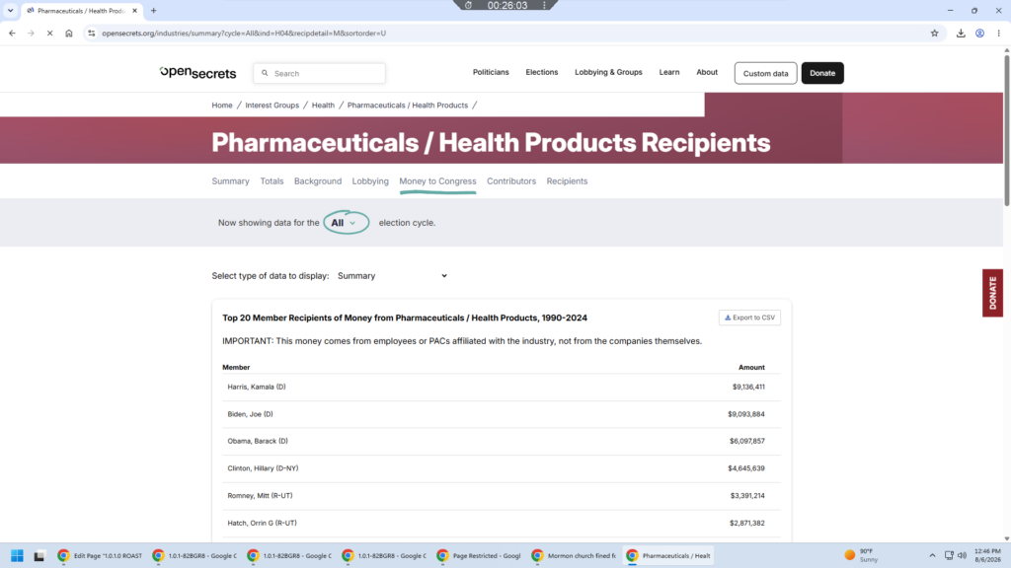Screen dimensions: 1011x568
Task: Stop page loading with X icon
Action: coord(49,33)
